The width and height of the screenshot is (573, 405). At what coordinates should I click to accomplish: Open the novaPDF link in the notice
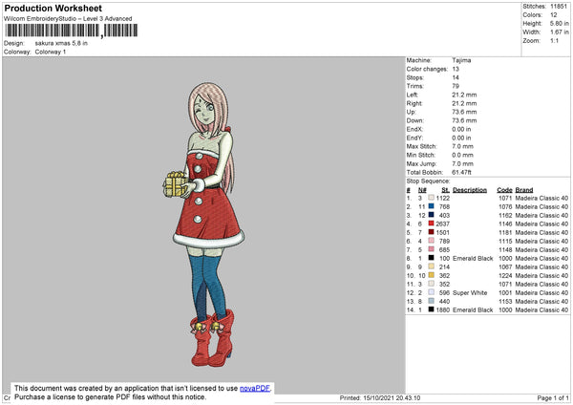coord(255,388)
